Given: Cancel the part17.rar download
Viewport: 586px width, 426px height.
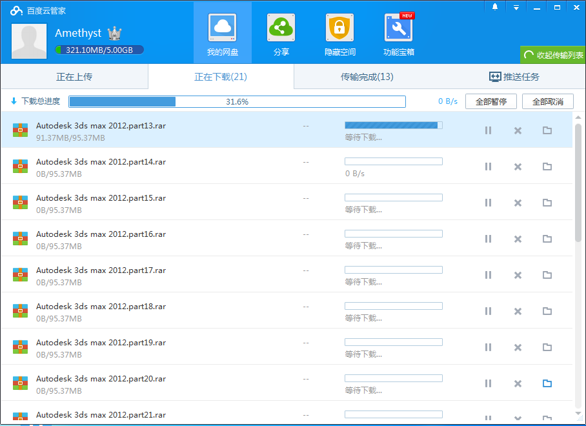Looking at the screenshot, I should pos(518,275).
